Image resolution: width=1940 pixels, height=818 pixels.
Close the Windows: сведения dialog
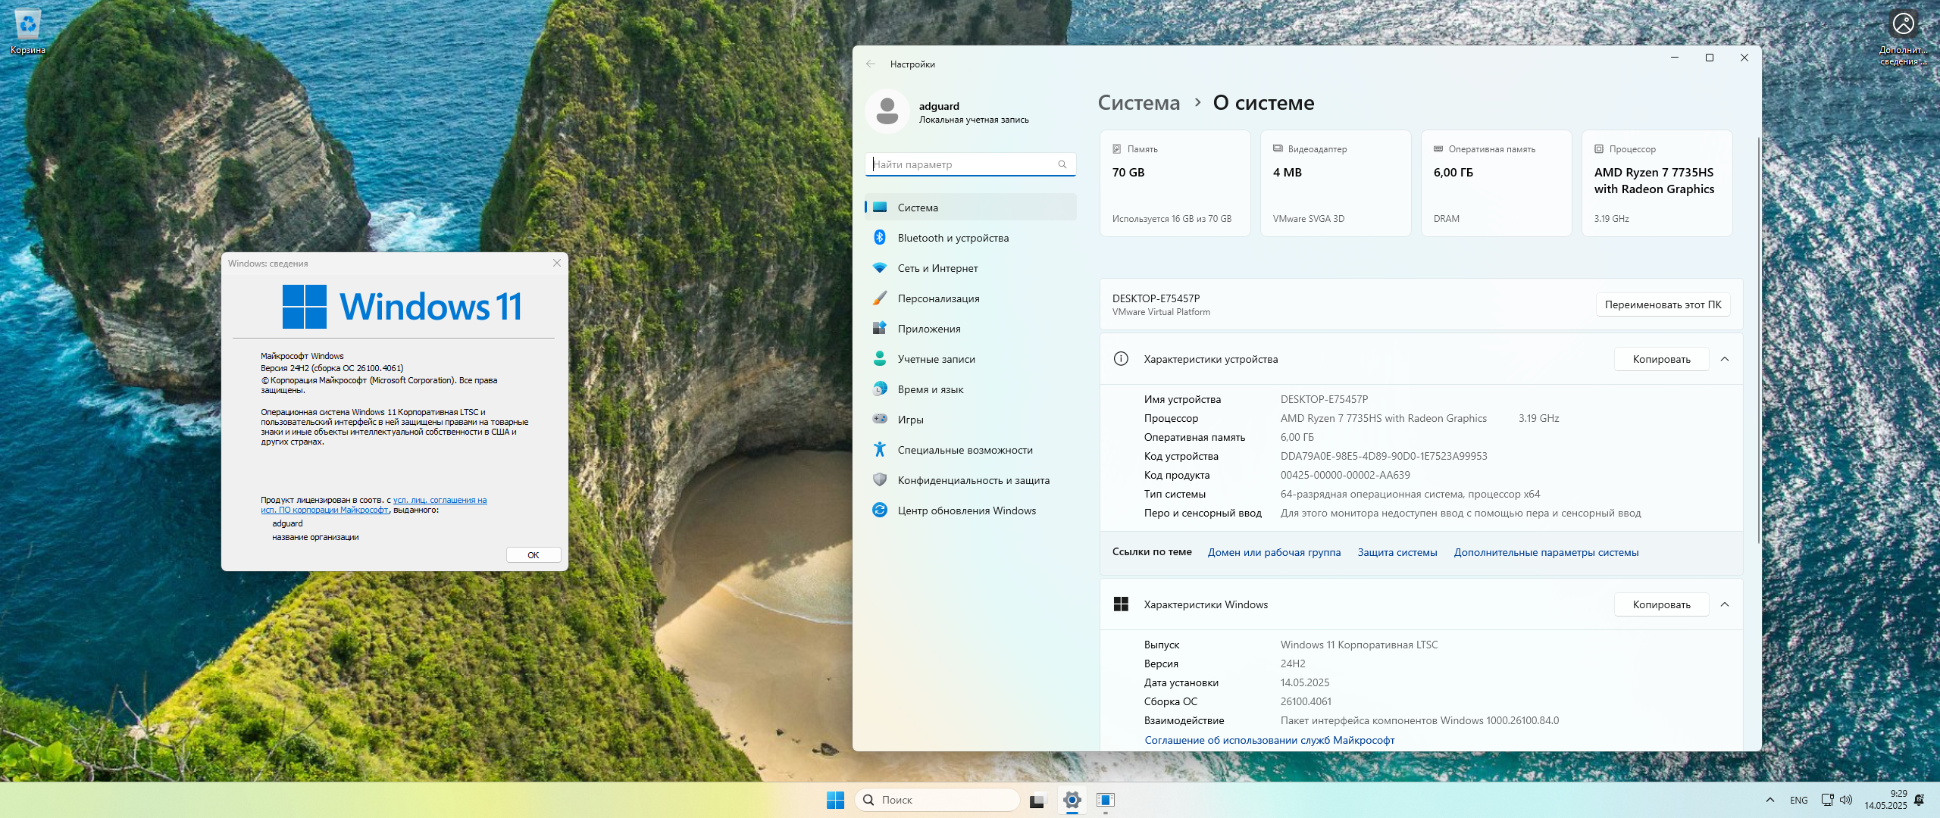[557, 263]
